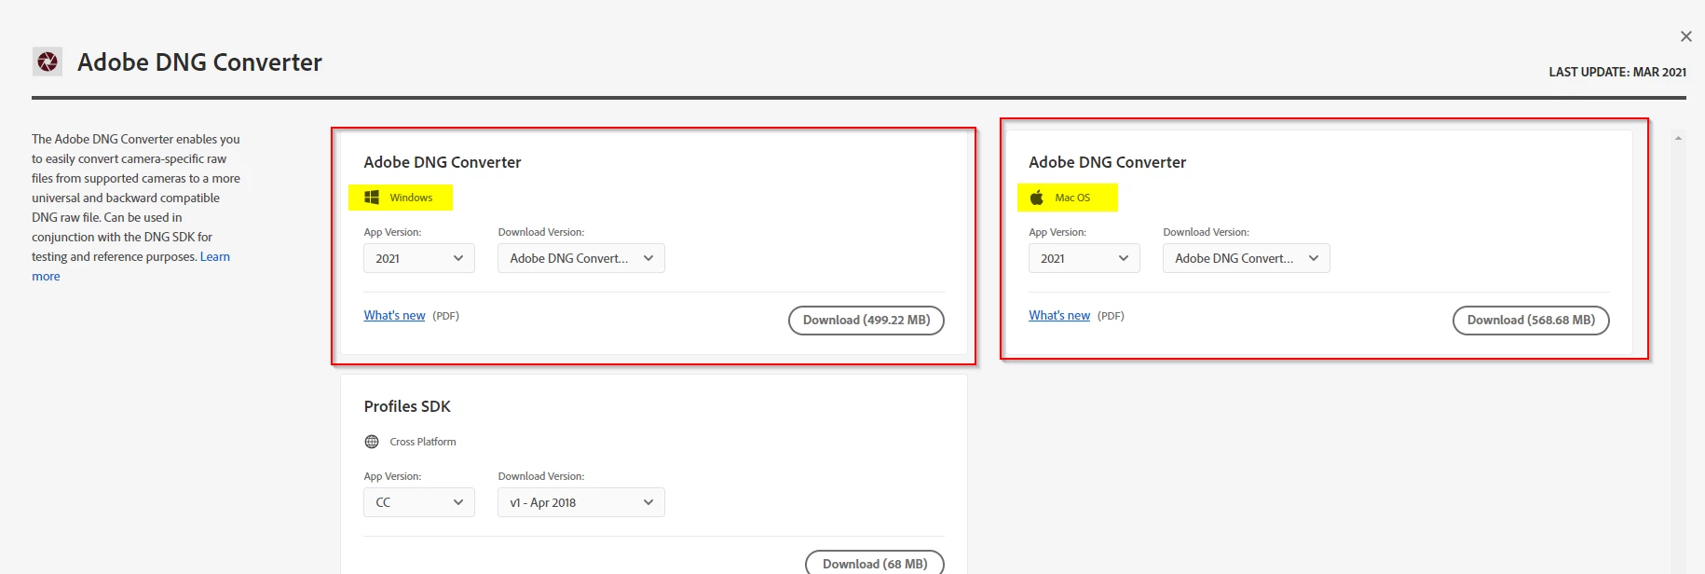Click the scrollbar up arrow on the right
Image resolution: width=1705 pixels, height=574 pixels.
coord(1678,138)
